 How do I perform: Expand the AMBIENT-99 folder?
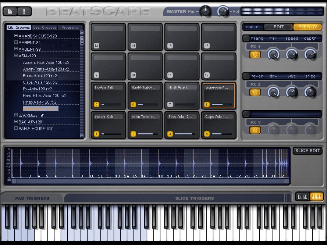tap(16, 49)
